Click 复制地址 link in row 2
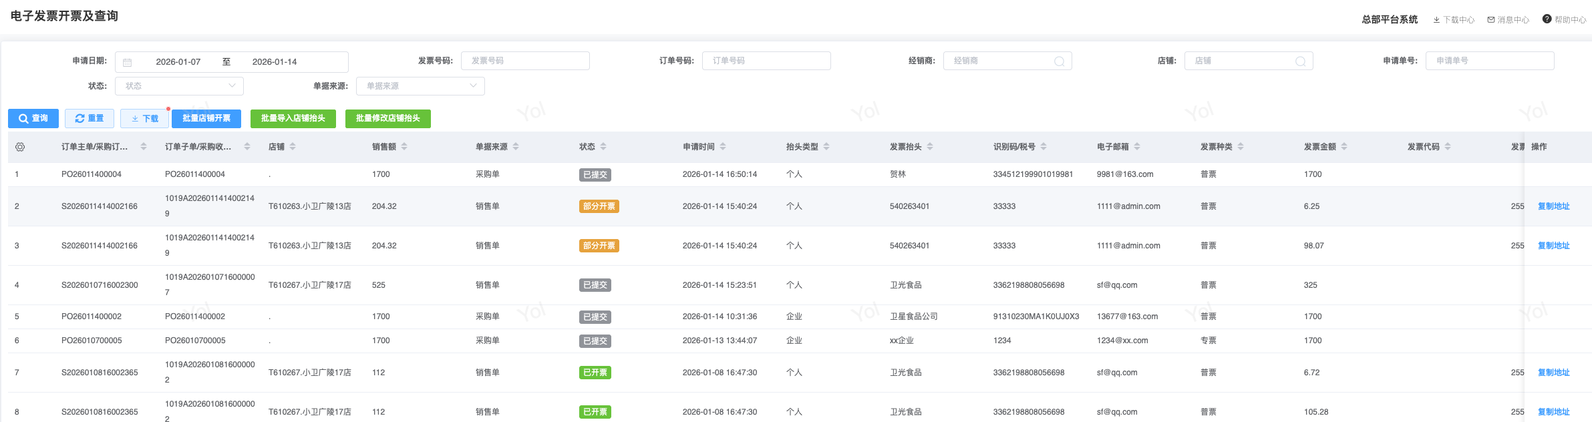The image size is (1592, 422). 1553,206
